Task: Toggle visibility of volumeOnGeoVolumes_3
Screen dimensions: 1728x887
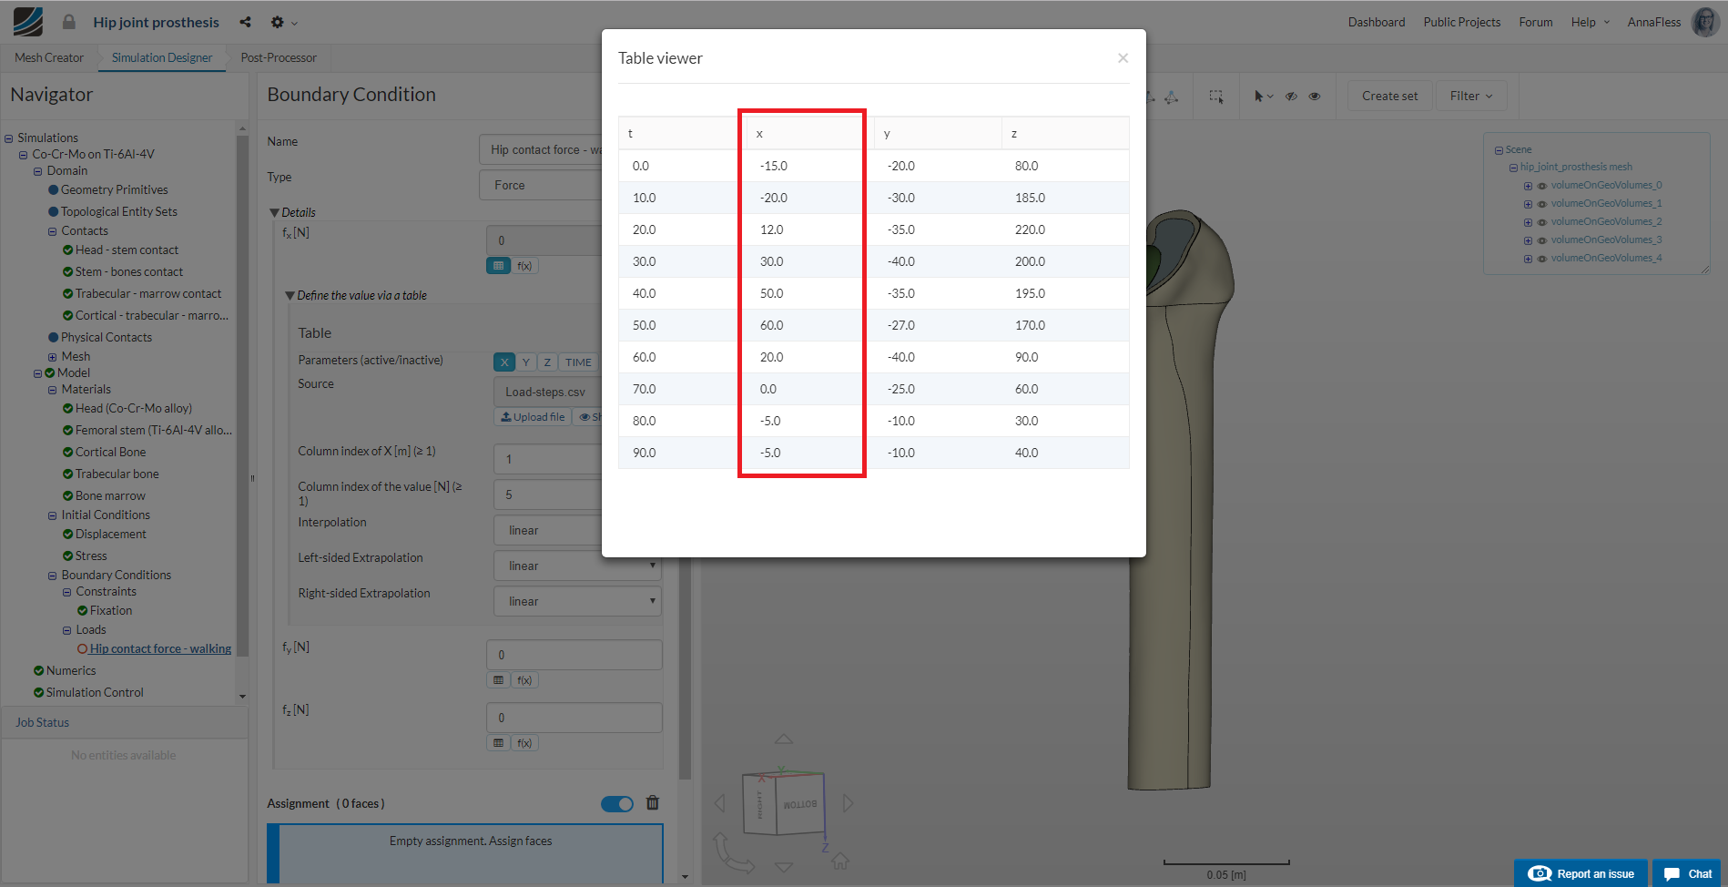Action: (1541, 240)
